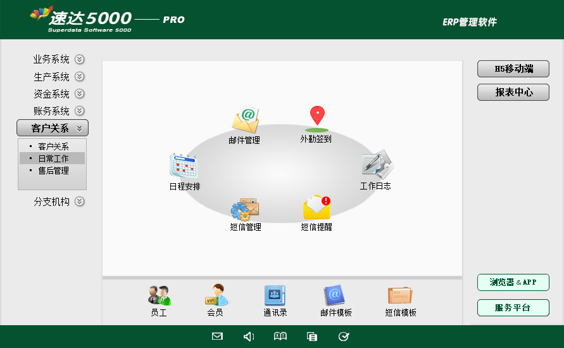This screenshot has height=348, width=564.
Task: Open the 工作日志 work log icon
Action: (377, 165)
